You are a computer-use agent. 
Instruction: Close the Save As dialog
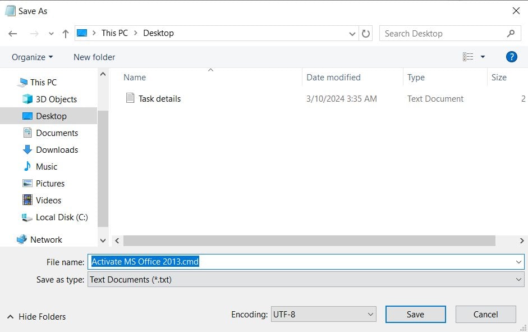(x=516, y=11)
